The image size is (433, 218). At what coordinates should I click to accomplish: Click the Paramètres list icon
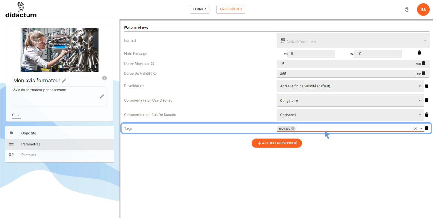click(11, 144)
